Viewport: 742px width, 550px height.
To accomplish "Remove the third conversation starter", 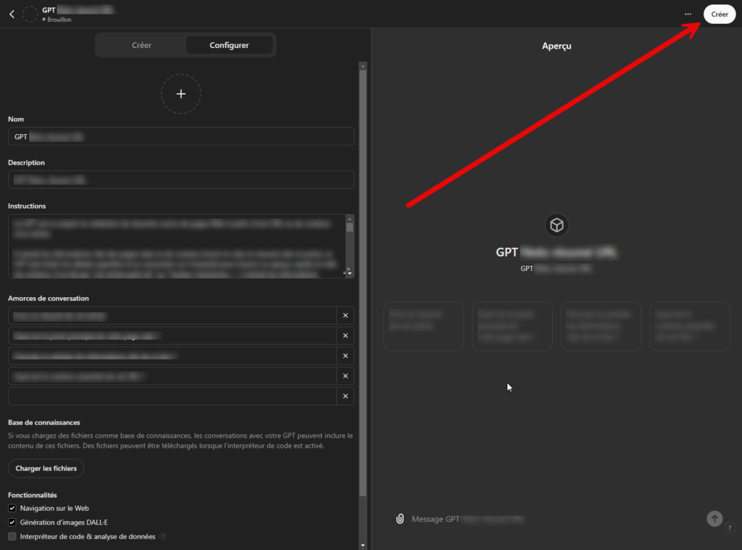I will click(346, 356).
